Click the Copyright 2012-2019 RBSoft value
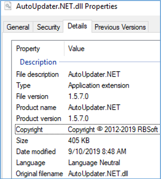Viewport: 161px width, 179px height. pyautogui.click(x=113, y=130)
